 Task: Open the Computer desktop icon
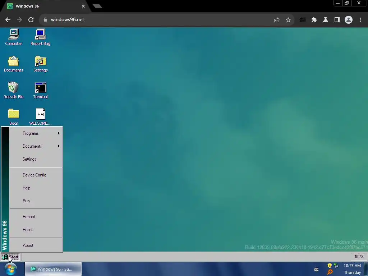(x=14, y=37)
